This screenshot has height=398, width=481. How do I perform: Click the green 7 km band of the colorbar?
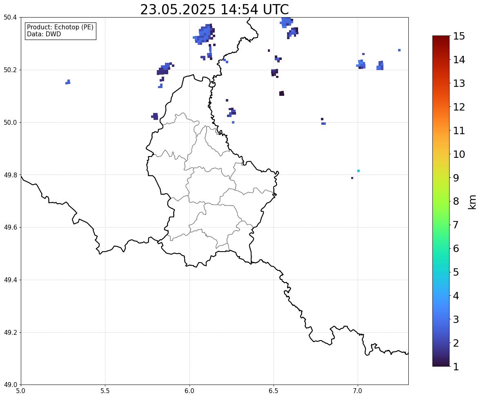click(x=441, y=225)
